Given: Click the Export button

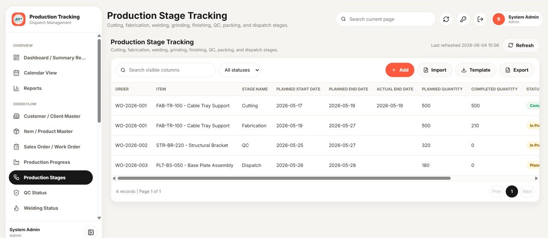Looking at the screenshot, I should tap(517, 70).
